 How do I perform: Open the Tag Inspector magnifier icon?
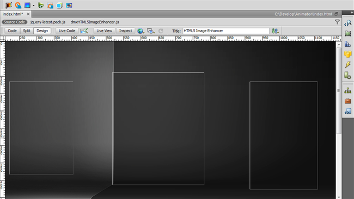(x=347, y=23)
